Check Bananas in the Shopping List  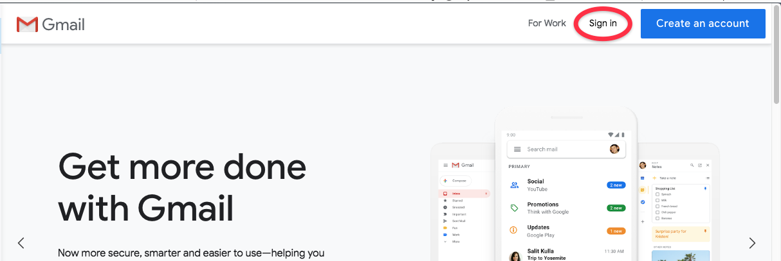657,219
